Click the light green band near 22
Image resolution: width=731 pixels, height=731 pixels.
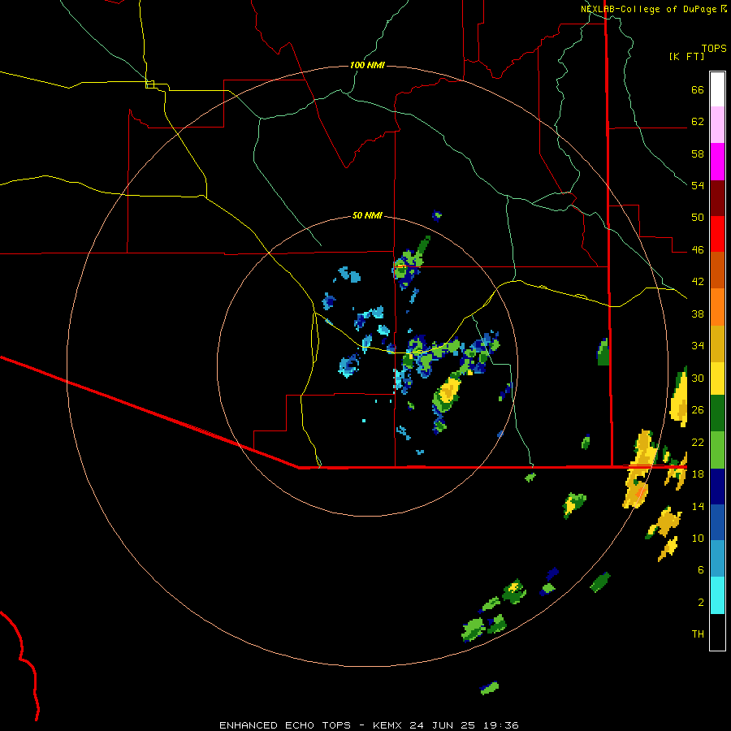point(717,450)
